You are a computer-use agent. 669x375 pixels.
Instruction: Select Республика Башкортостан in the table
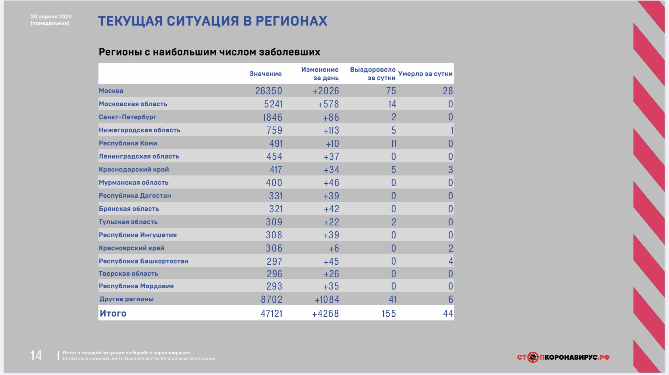point(143,261)
